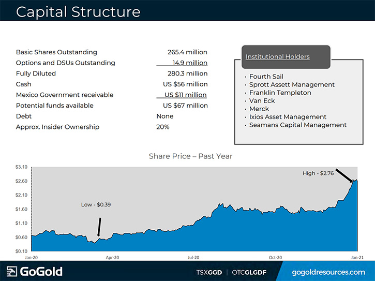
Task: Click 'Potential funds available' label
Action: tap(55, 106)
